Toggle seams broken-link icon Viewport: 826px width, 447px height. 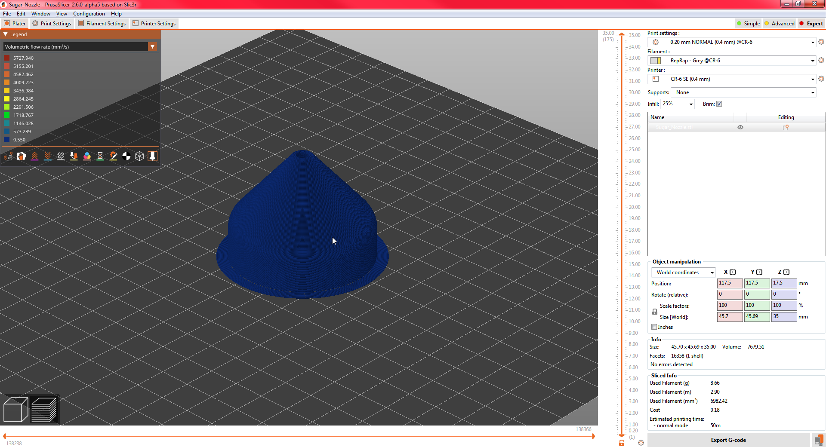coord(61,156)
